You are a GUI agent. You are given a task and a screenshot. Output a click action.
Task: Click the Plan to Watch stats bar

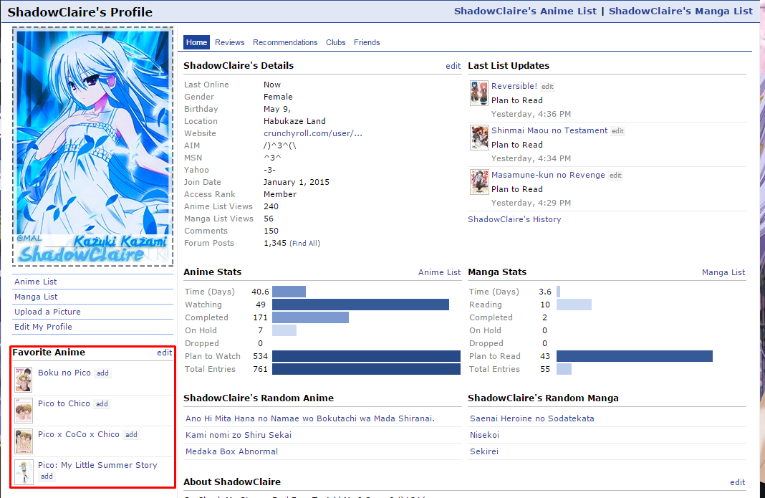click(366, 356)
